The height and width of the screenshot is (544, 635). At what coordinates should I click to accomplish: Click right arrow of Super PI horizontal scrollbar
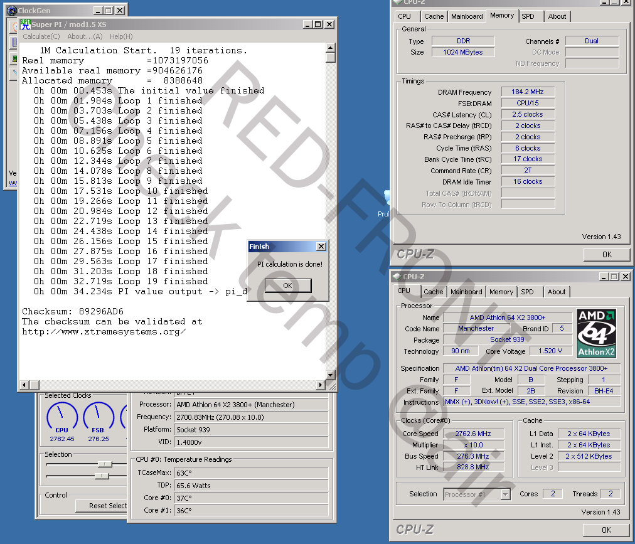click(321, 385)
